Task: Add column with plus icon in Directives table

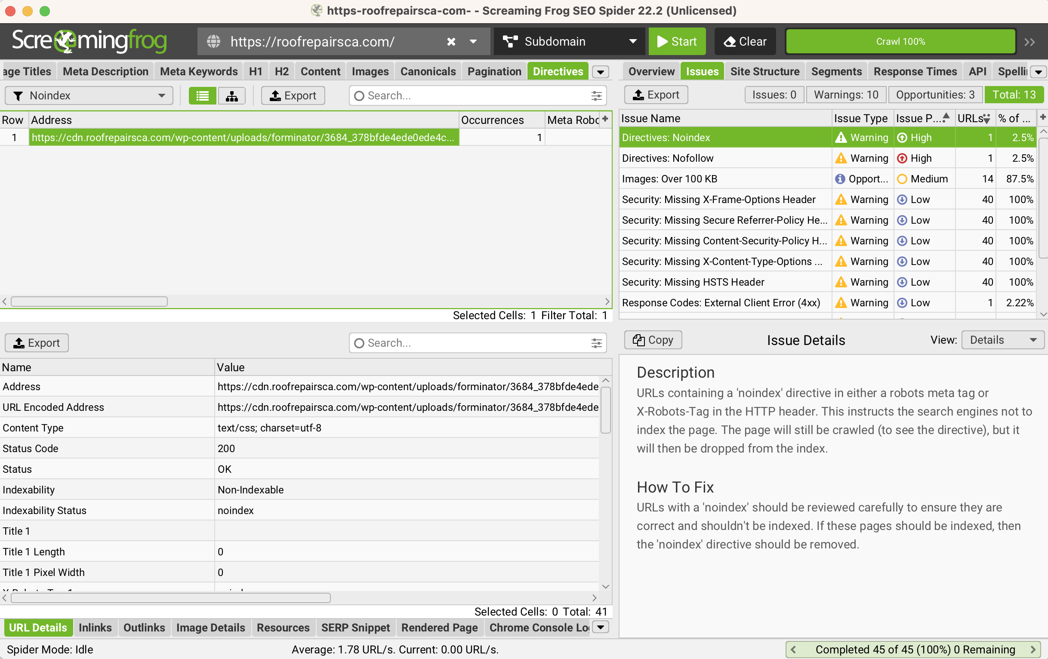Action: click(605, 119)
